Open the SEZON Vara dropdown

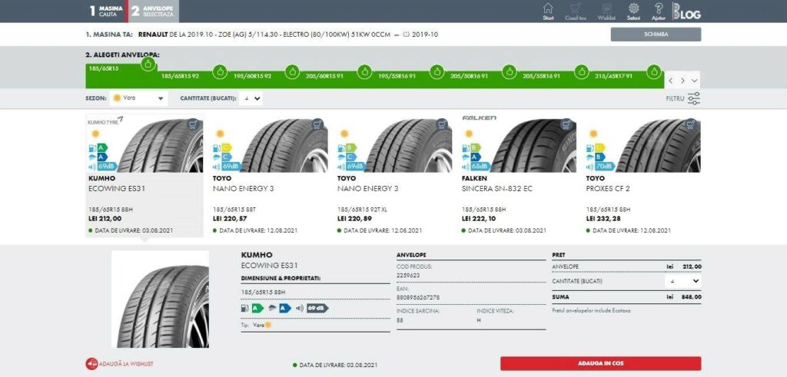[x=140, y=98]
